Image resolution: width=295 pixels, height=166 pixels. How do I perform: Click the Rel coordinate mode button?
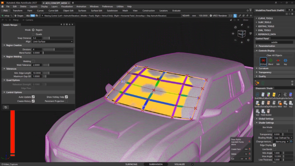33,16
